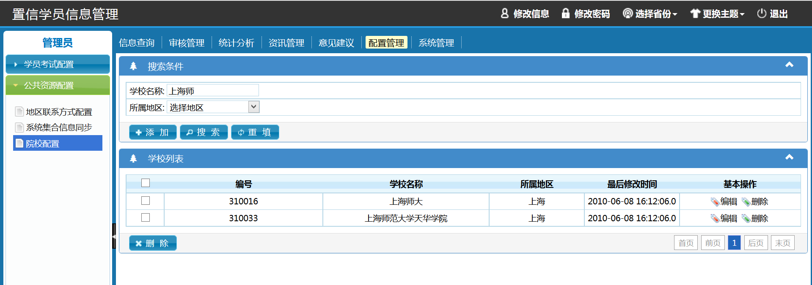Click the 编号 column header
The width and height of the screenshot is (812, 285).
click(x=244, y=184)
